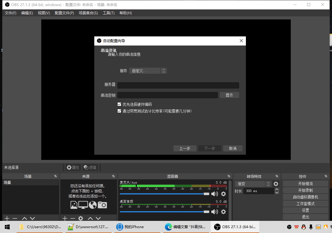Pop out the 来源 dock panel
The image size is (332, 233).
click(x=113, y=176)
